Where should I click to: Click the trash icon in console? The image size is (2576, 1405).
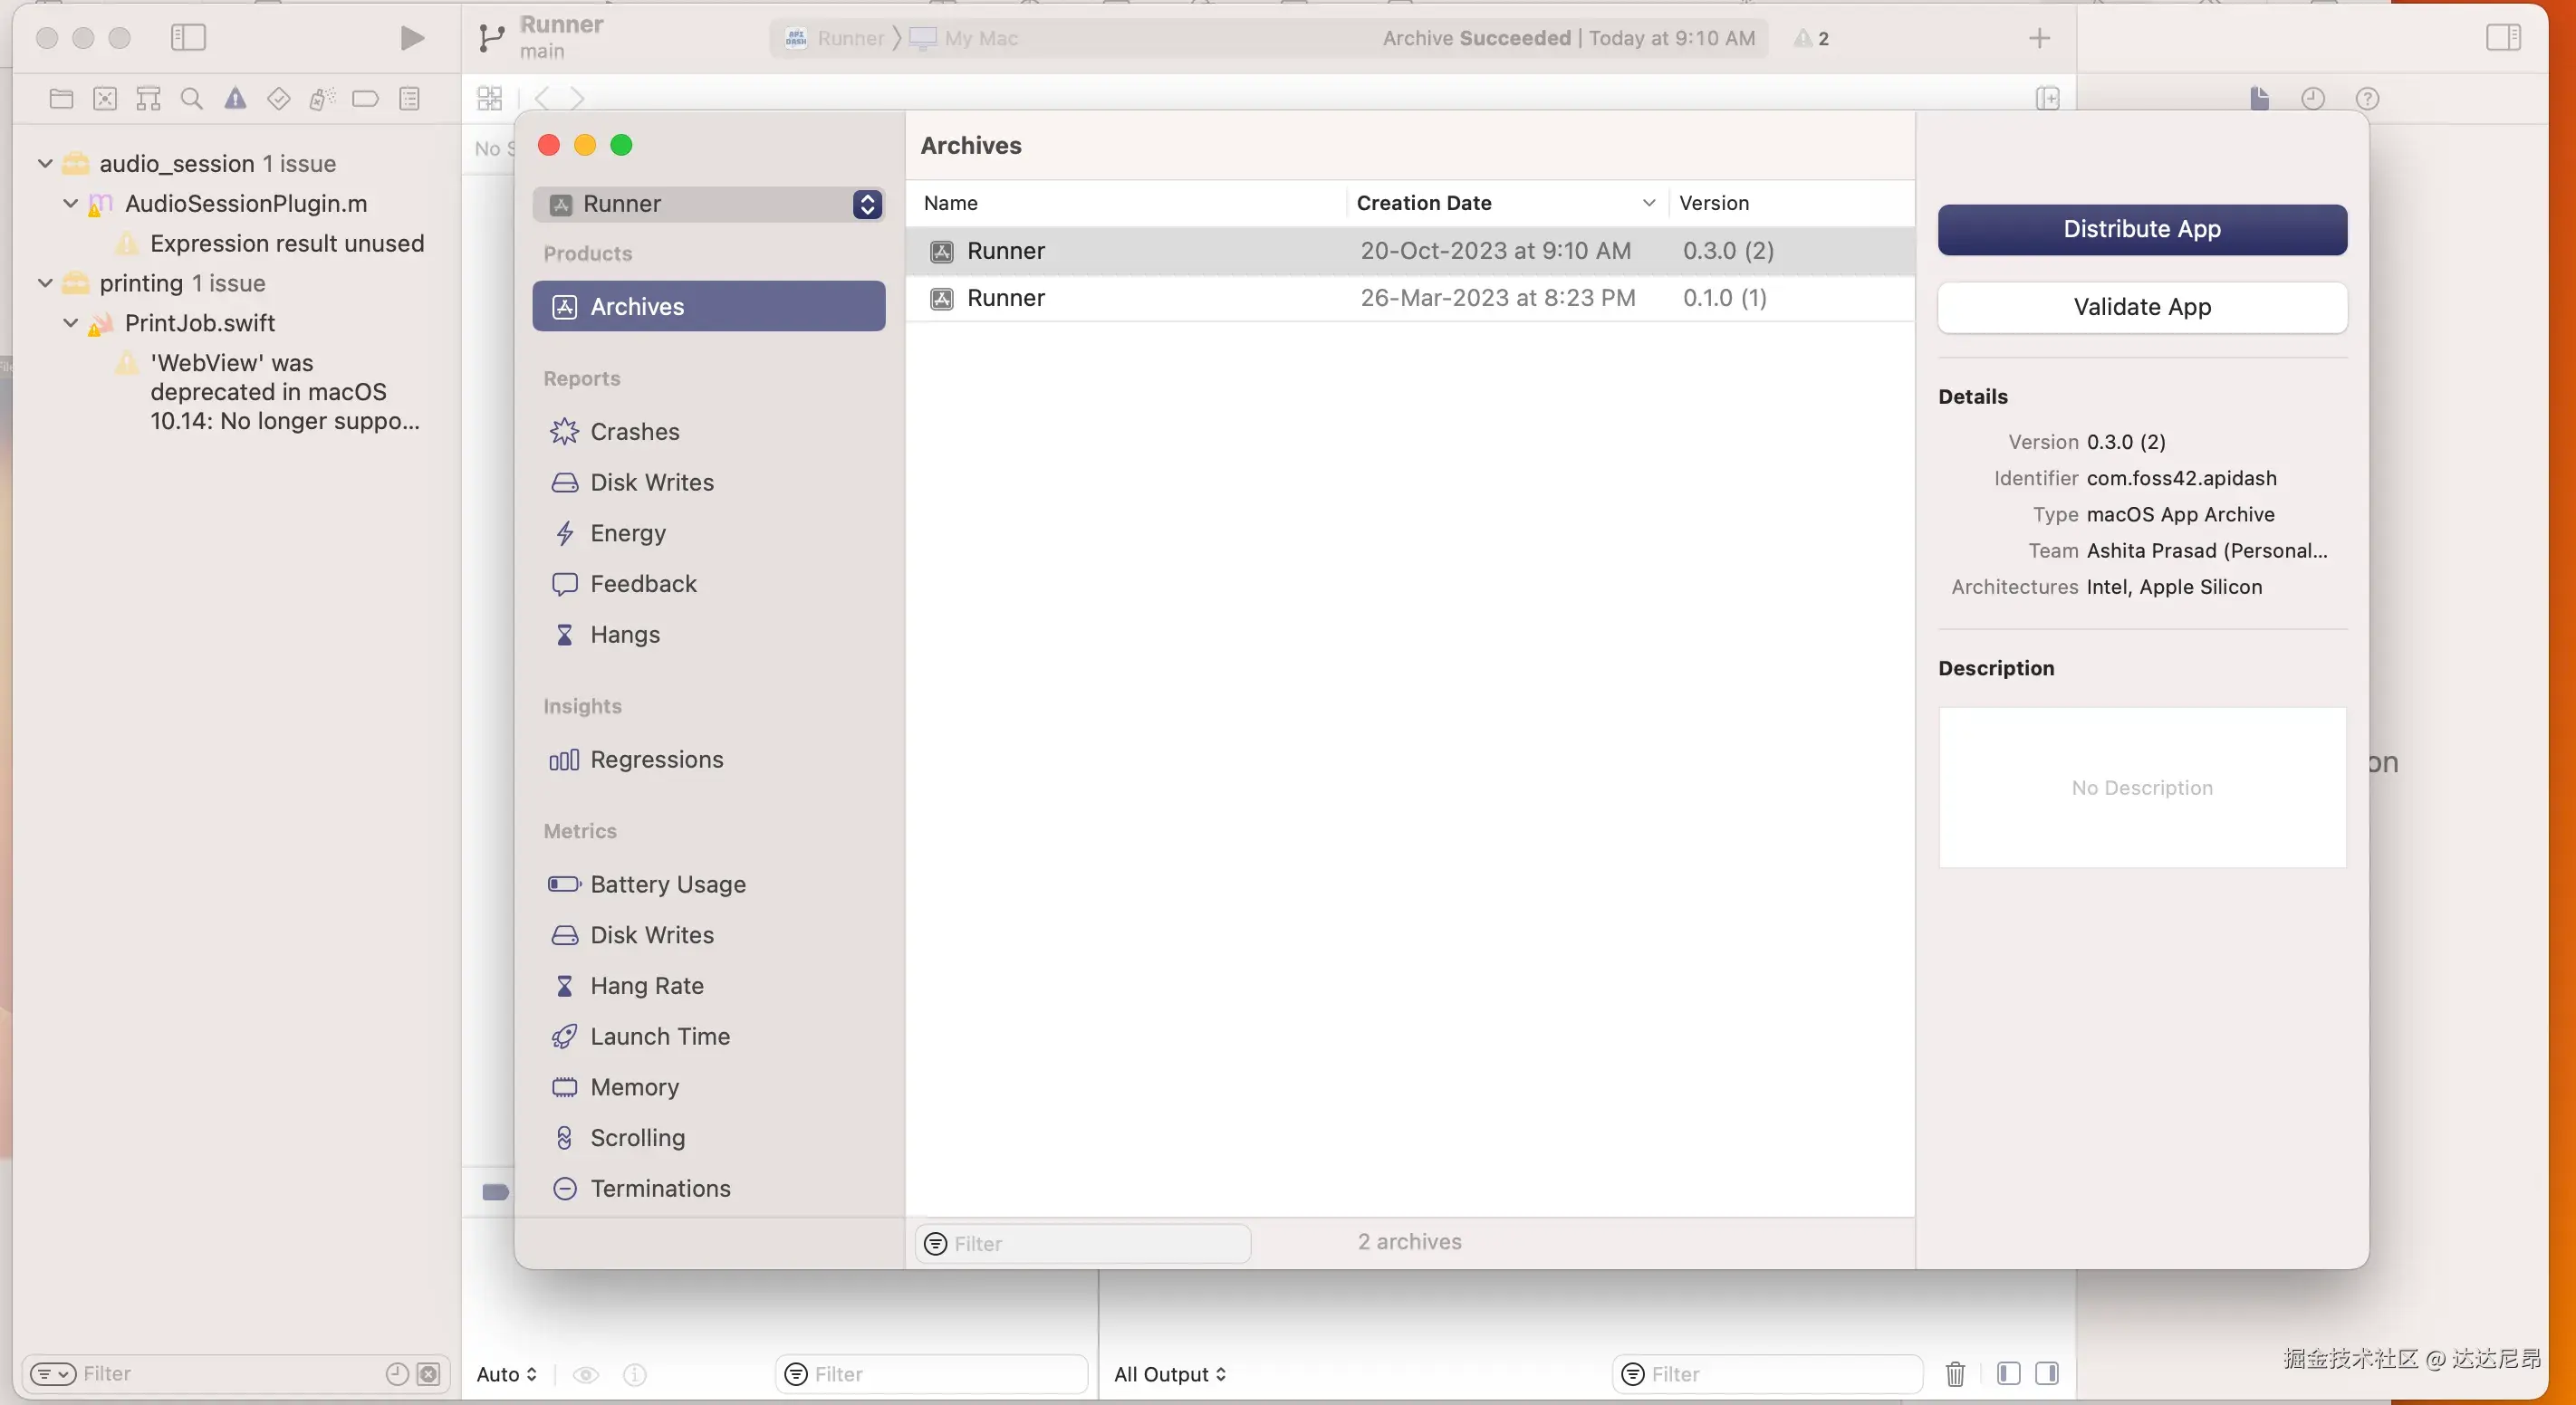1955,1374
